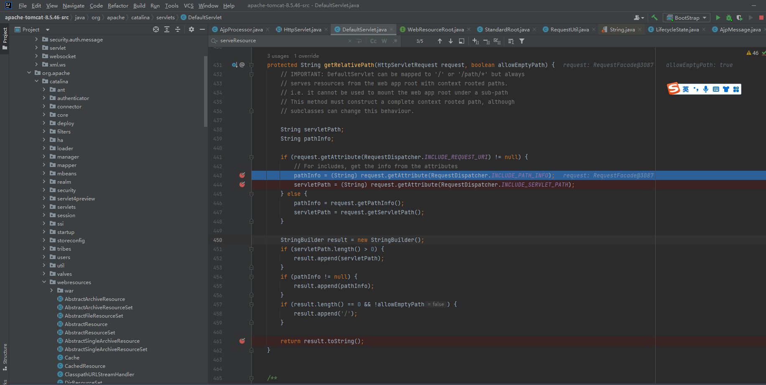Run BootStrap with green play icon
Screen dimensions: 766x385
tap(718, 18)
